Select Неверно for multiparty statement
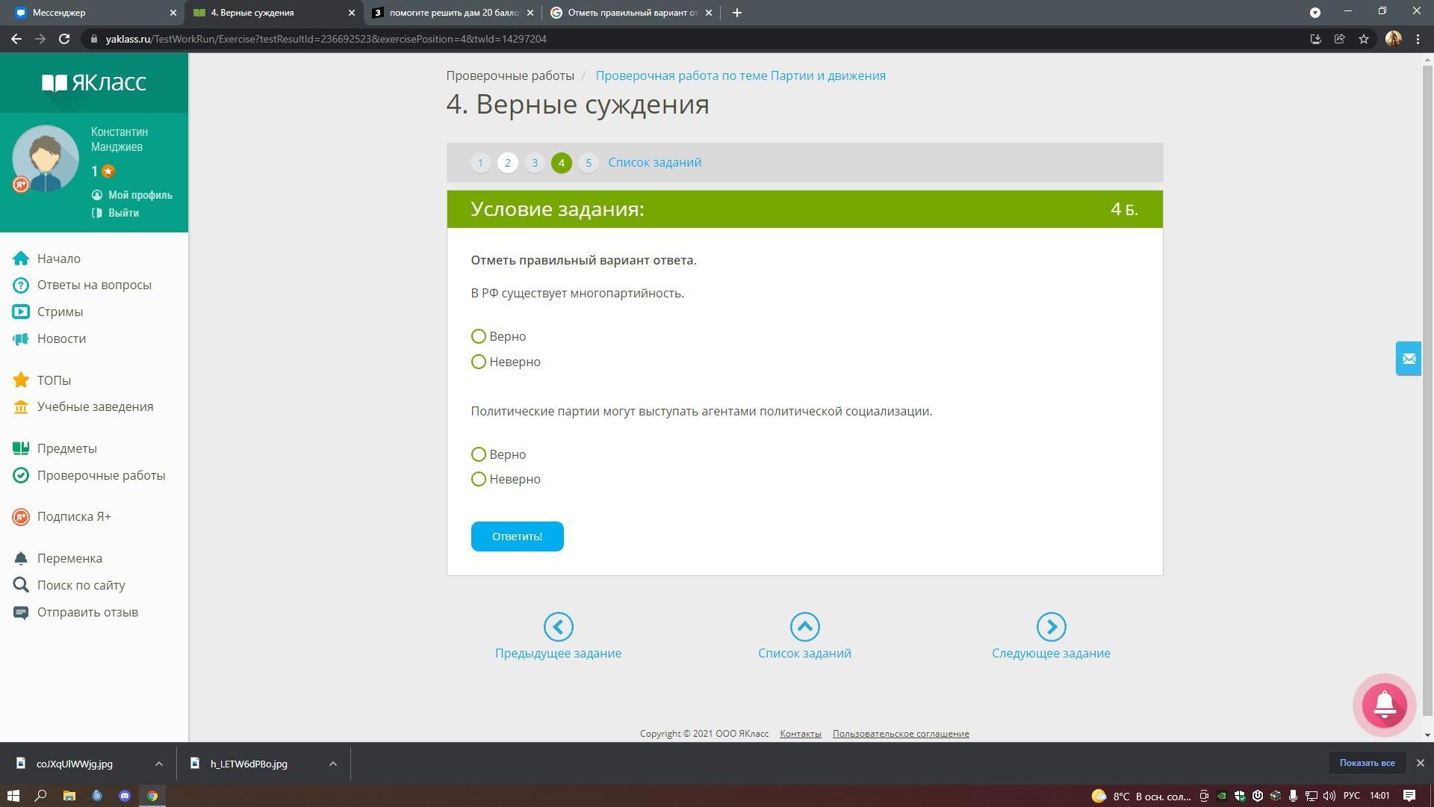The width and height of the screenshot is (1434, 807). coord(479,362)
